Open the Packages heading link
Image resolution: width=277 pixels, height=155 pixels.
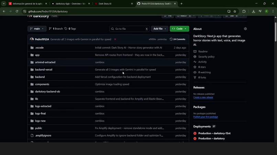[199, 107]
